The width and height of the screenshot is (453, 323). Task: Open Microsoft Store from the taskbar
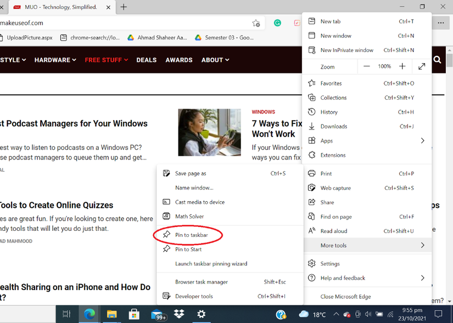click(x=134, y=314)
